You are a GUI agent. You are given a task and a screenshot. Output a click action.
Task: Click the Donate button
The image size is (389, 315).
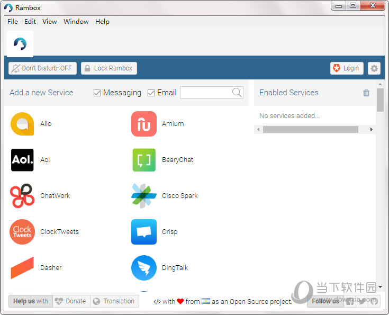pyautogui.click(x=71, y=301)
